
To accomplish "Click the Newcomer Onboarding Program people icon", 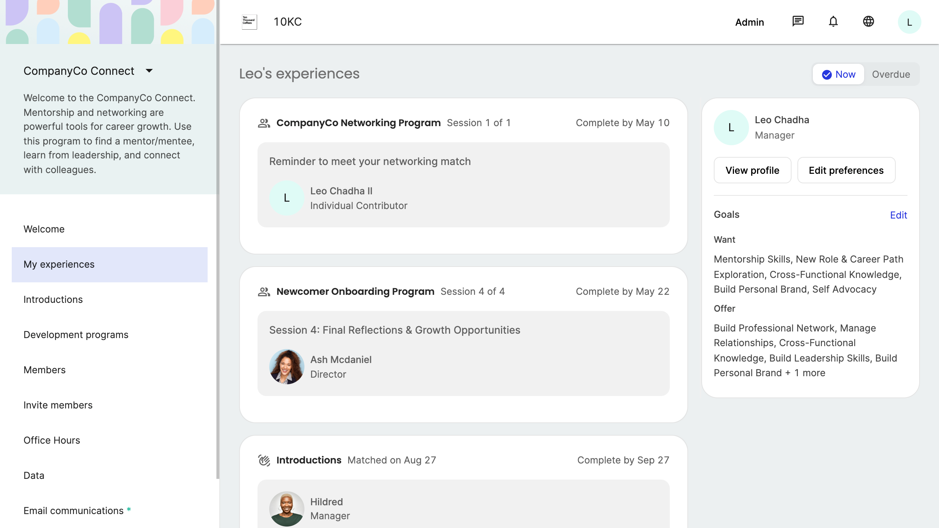I will 264,292.
